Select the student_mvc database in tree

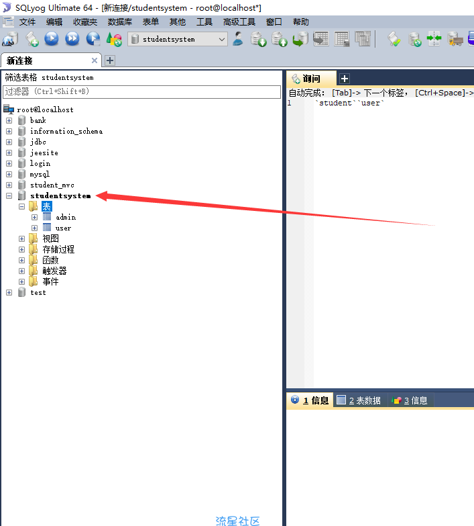pos(52,185)
